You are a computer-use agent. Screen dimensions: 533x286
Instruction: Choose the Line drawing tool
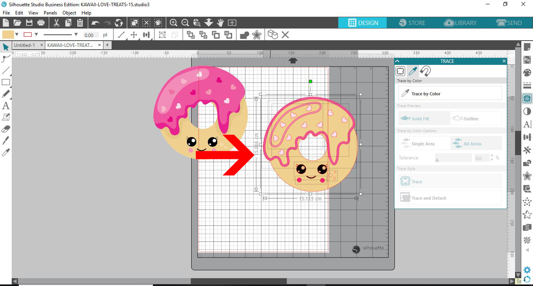[x=6, y=71]
